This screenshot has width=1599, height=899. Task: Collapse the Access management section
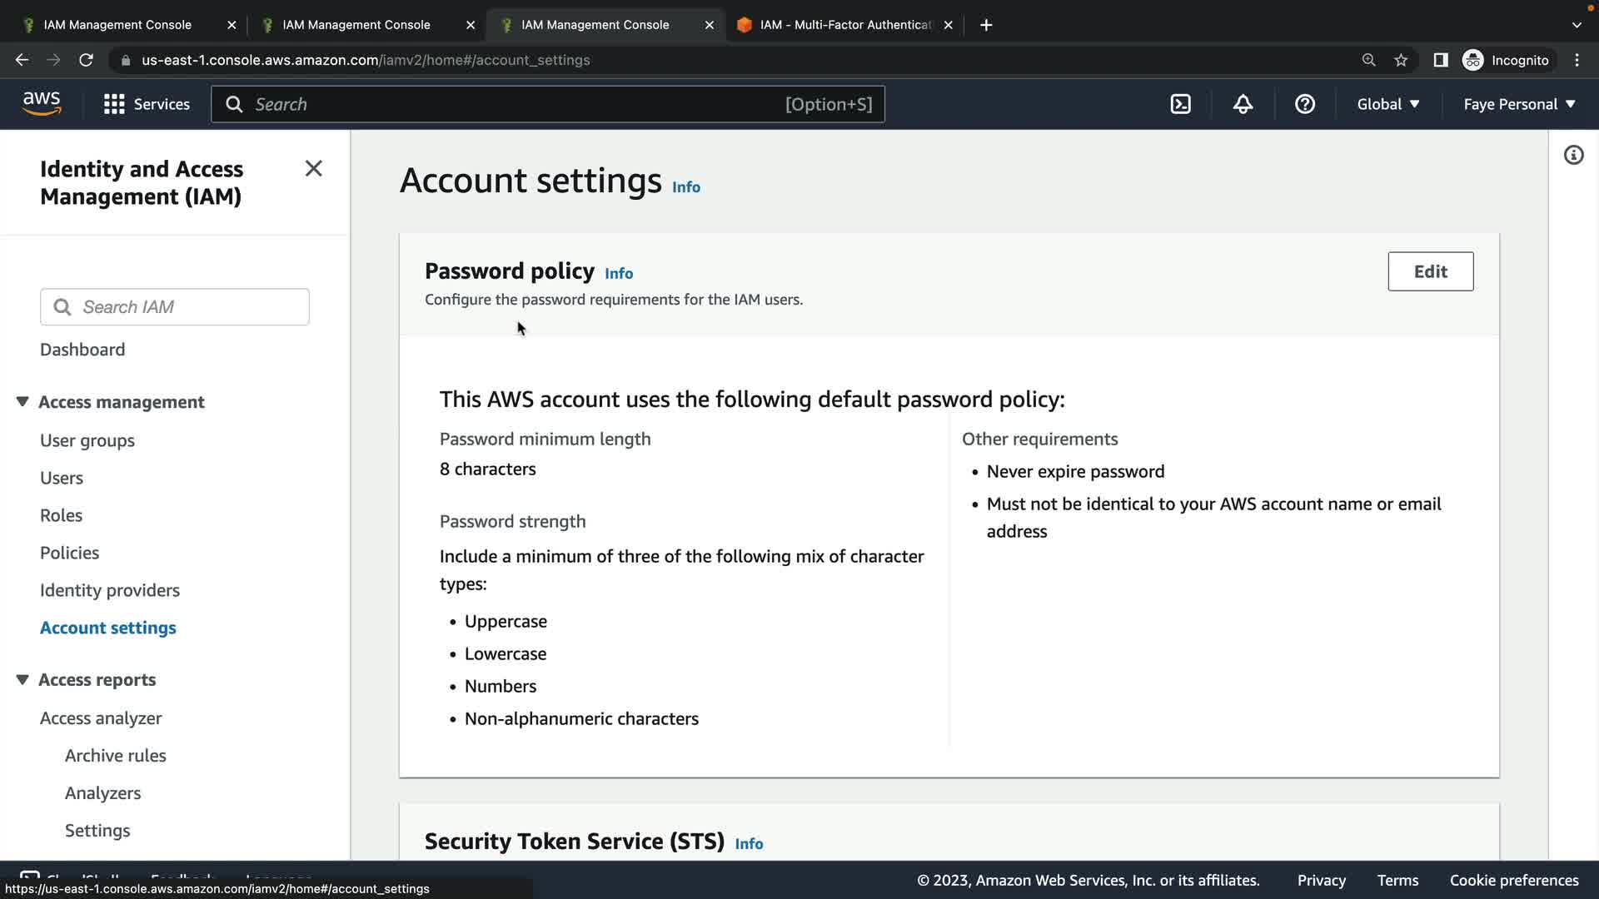pos(22,402)
